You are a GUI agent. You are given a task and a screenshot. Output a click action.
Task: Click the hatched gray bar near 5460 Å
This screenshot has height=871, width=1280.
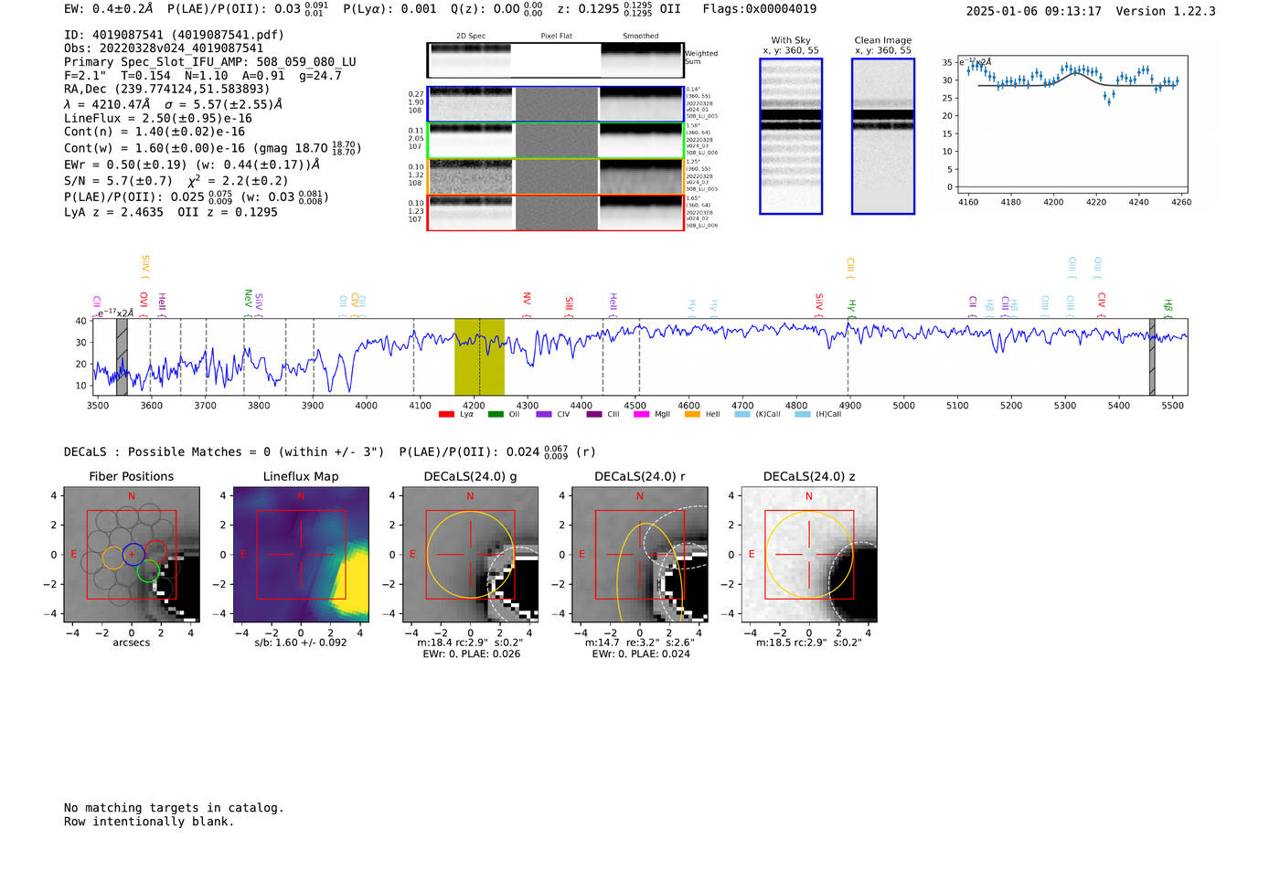coord(1152,356)
